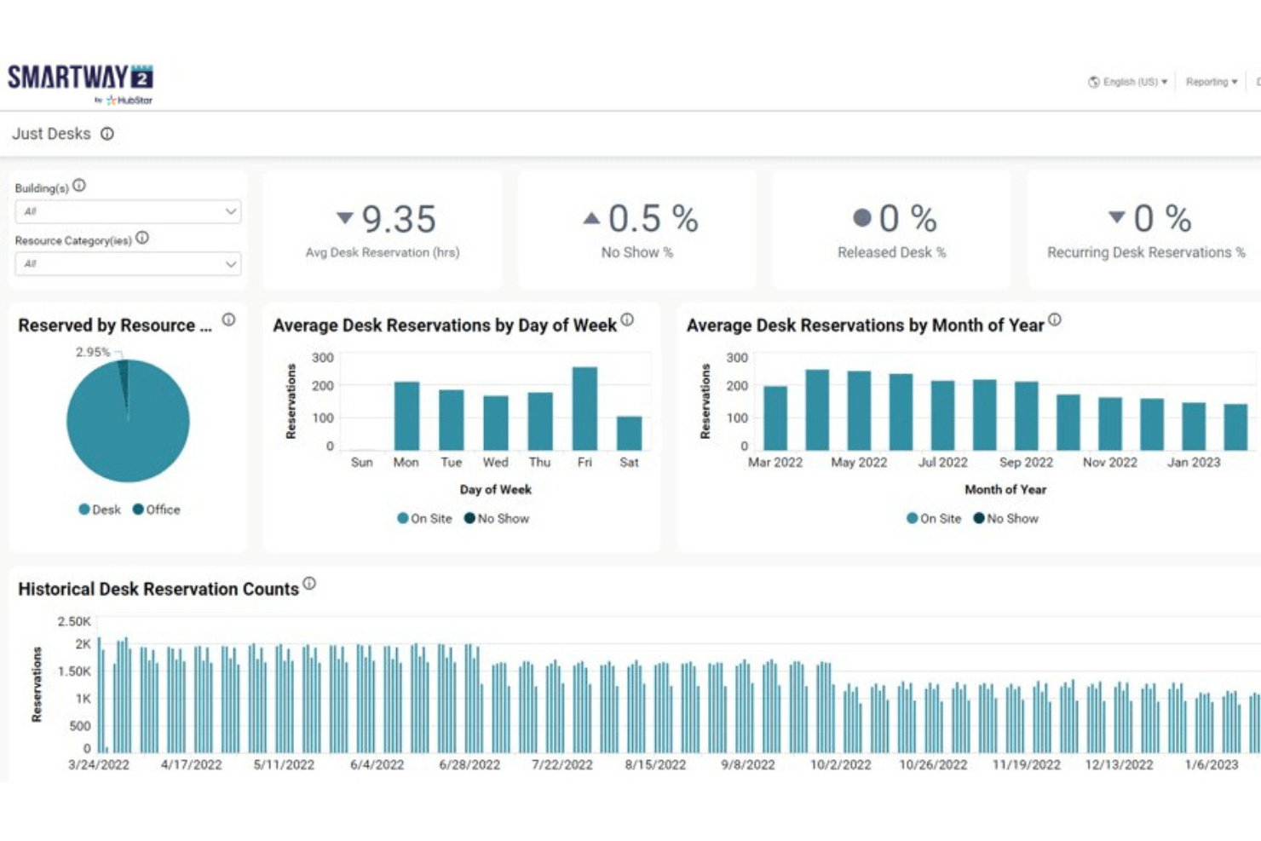Toggle Desk series in pie chart legend
Image resolution: width=1261 pixels, height=841 pixels.
point(100,510)
